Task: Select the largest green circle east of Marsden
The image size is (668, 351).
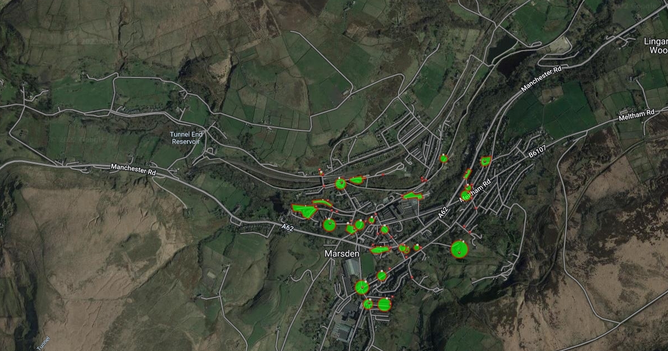Action: (459, 249)
